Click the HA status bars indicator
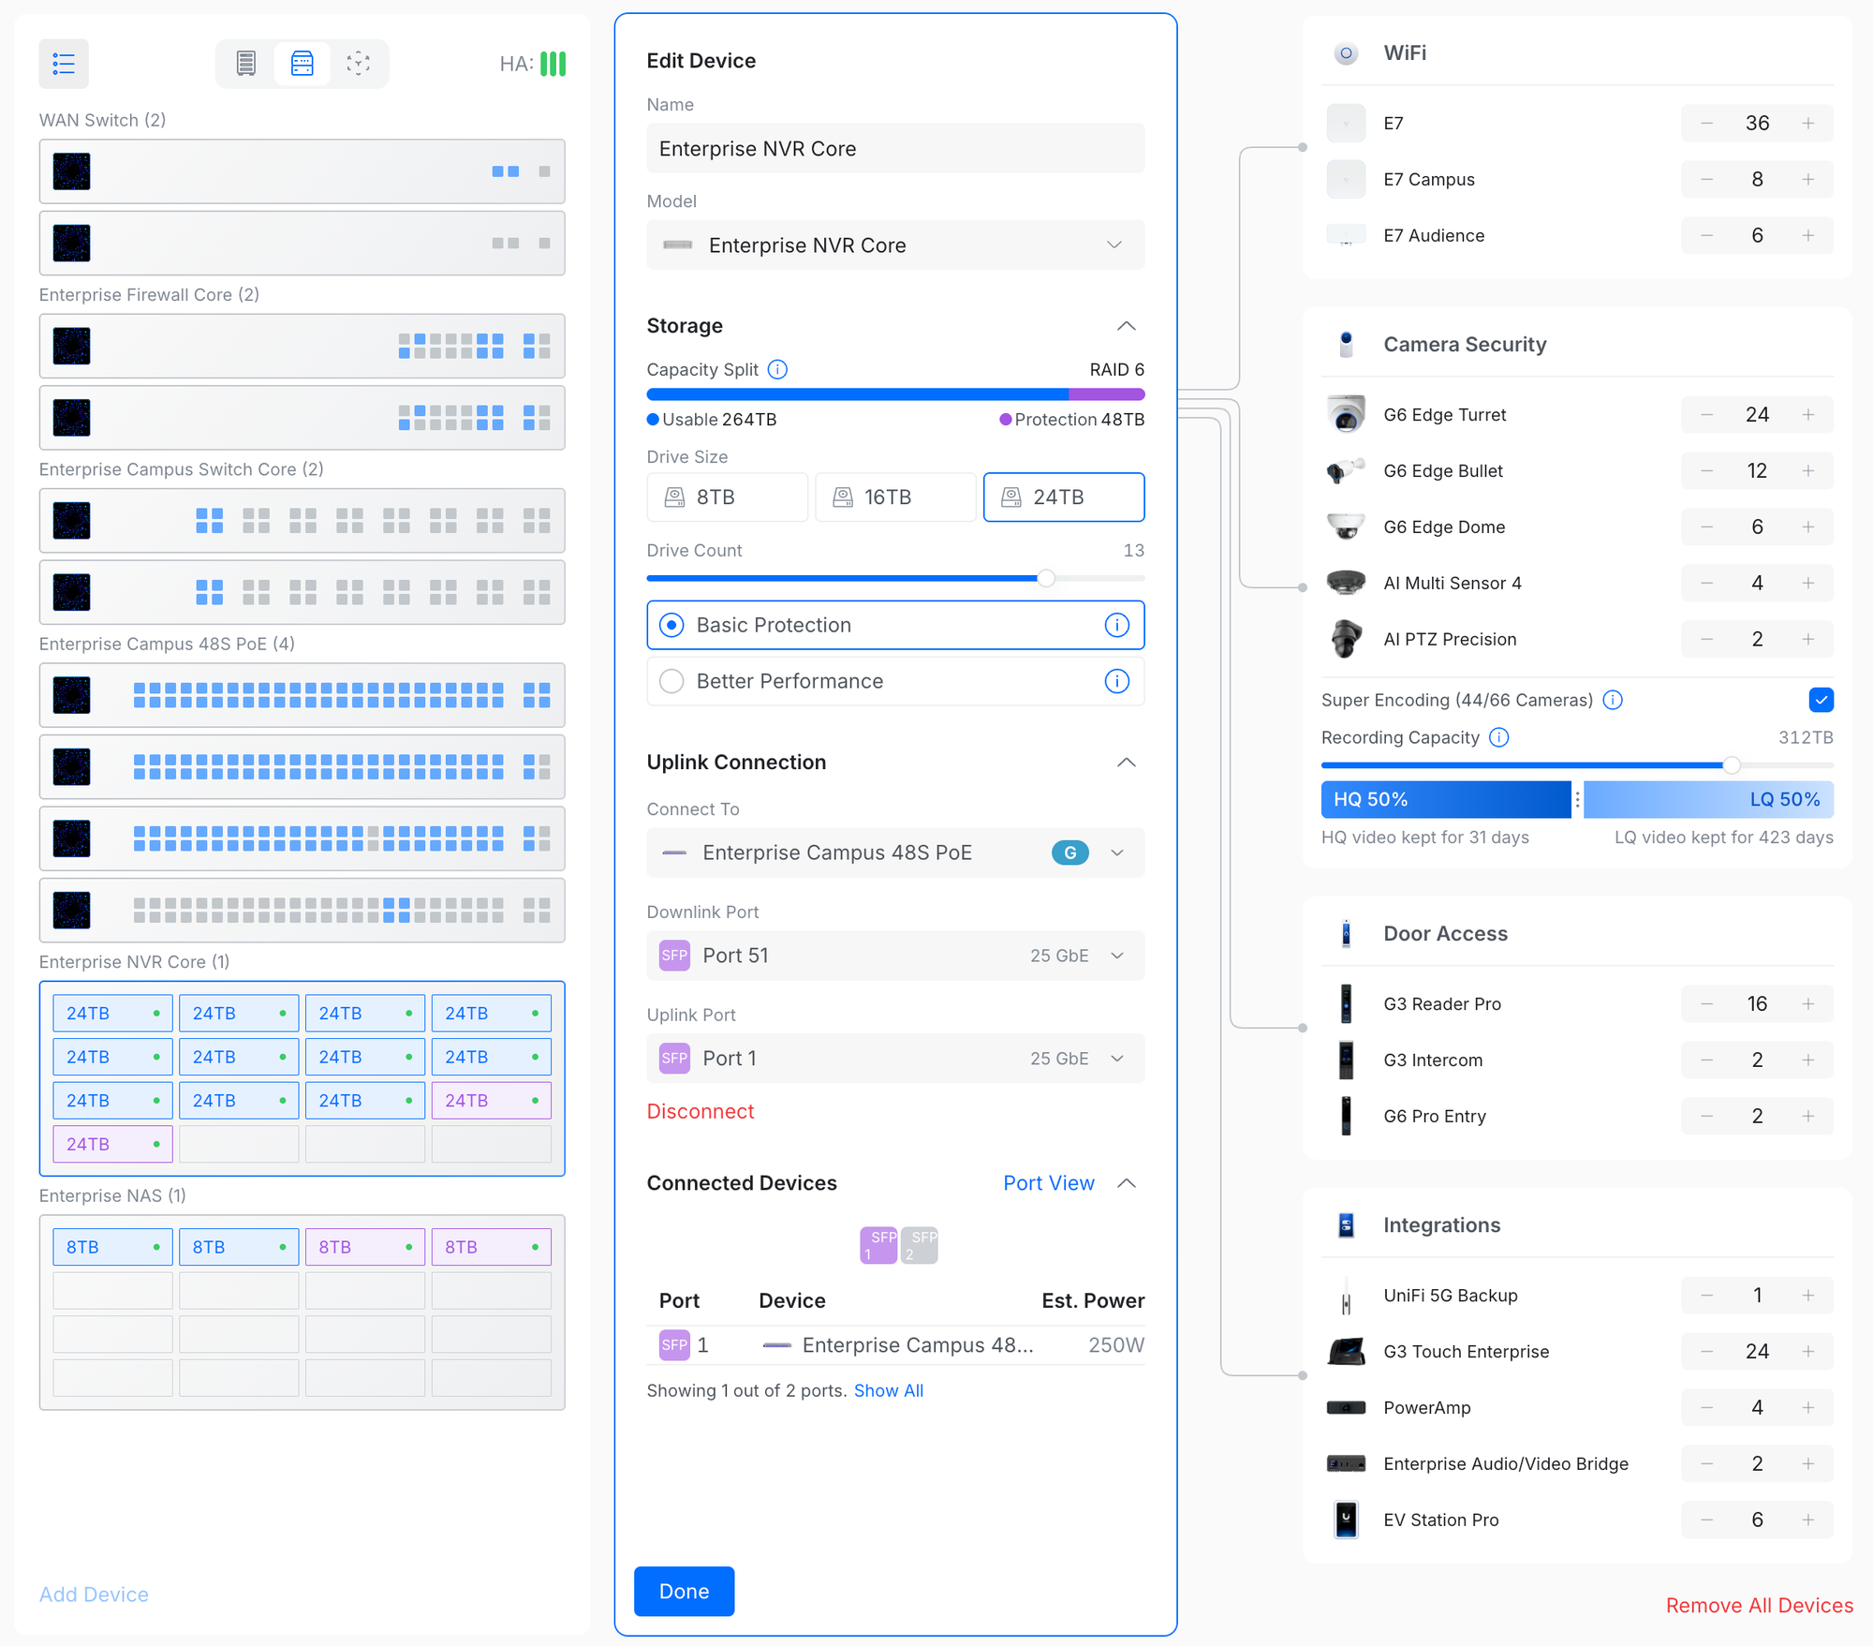 [x=553, y=64]
